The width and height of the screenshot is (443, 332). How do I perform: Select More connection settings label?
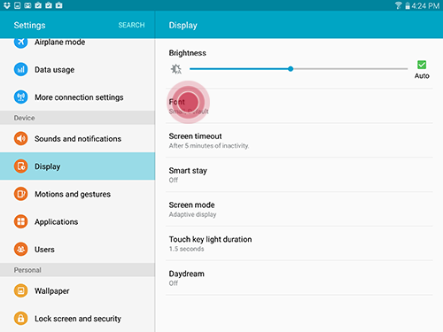coord(79,97)
